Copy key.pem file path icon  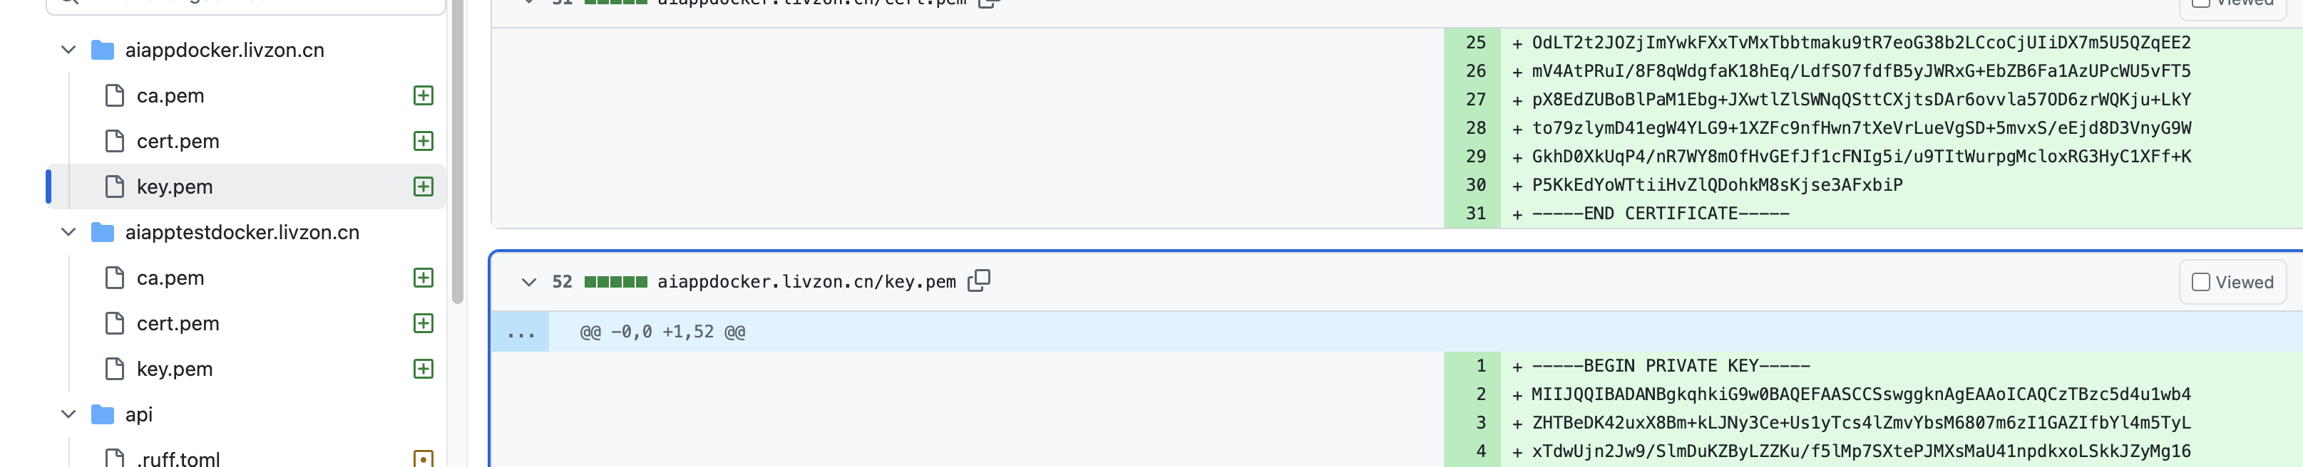tap(979, 280)
